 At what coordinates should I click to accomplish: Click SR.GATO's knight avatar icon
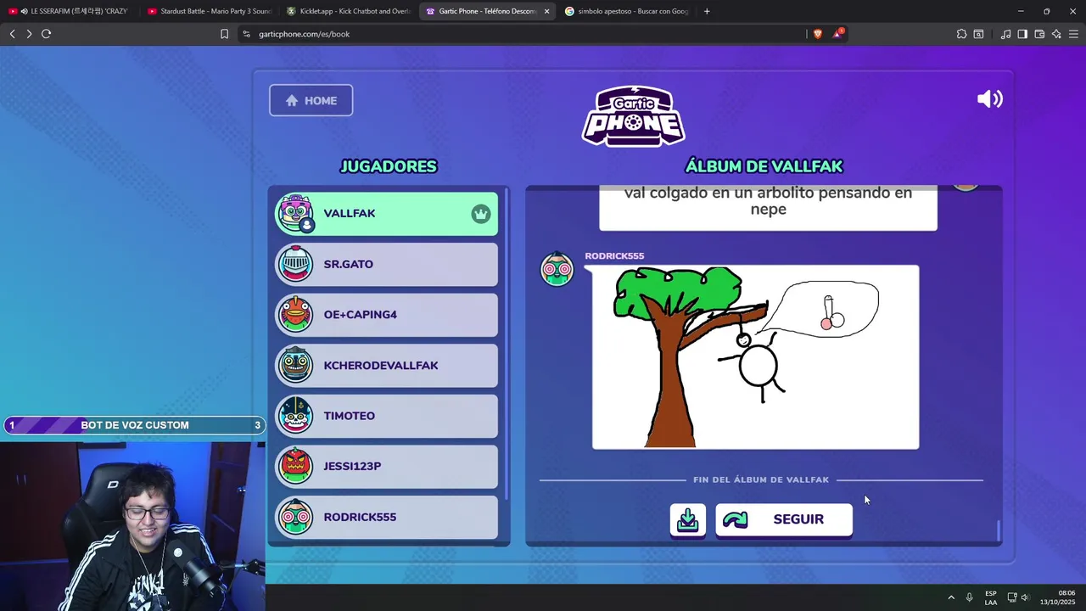click(x=295, y=264)
